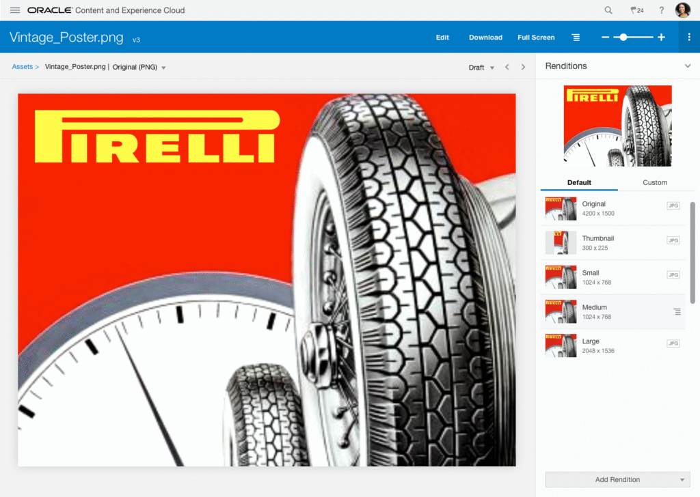
Task: Go to the next asset arrow
Action: tap(523, 68)
